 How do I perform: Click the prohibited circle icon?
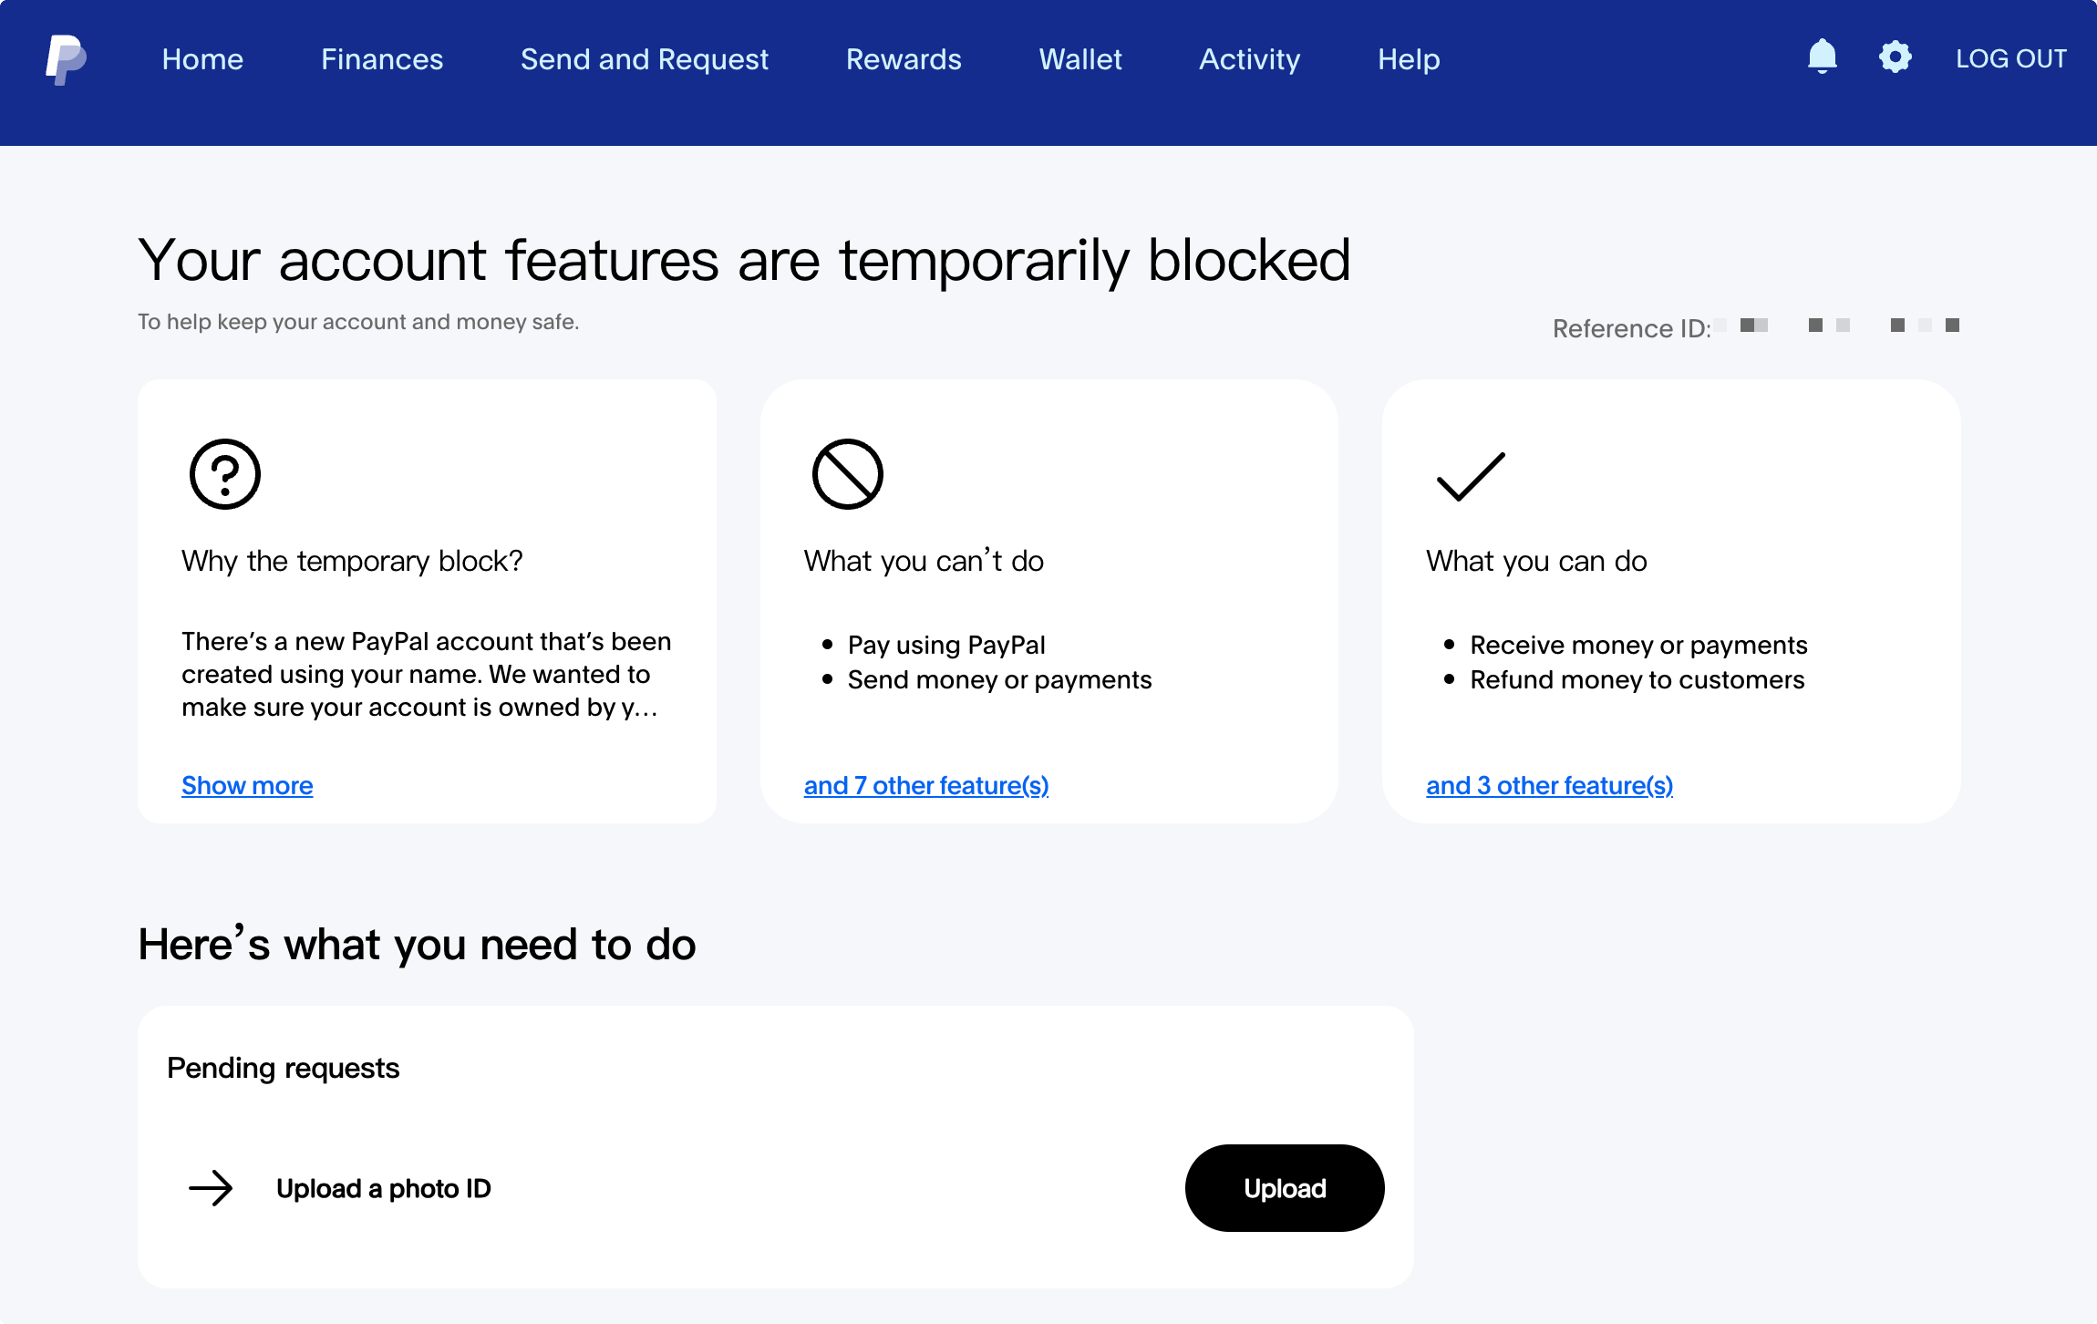point(848,474)
